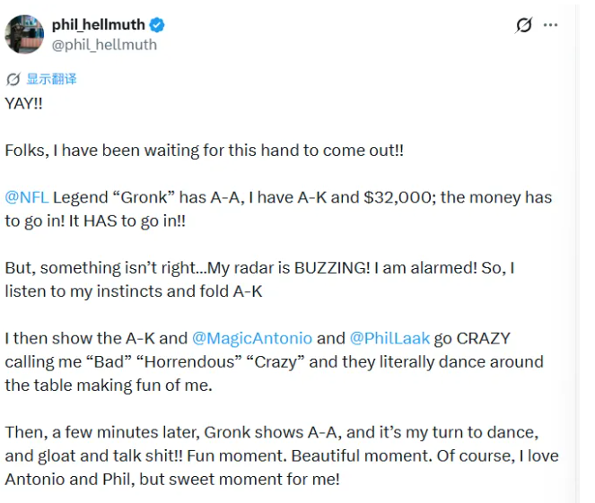Viewport: 595px width, 503px height.
Task: Open the @NFL mention link
Action: [26, 196]
